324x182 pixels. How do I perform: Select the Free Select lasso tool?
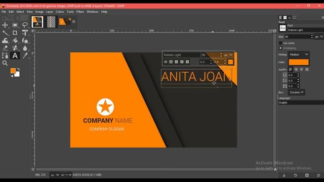point(25,25)
